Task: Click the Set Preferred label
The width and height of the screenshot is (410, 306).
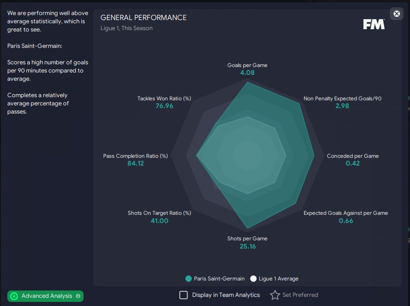Action: [300, 295]
